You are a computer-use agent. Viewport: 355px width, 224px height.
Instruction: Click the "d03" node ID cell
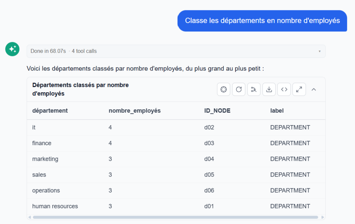[x=209, y=143]
